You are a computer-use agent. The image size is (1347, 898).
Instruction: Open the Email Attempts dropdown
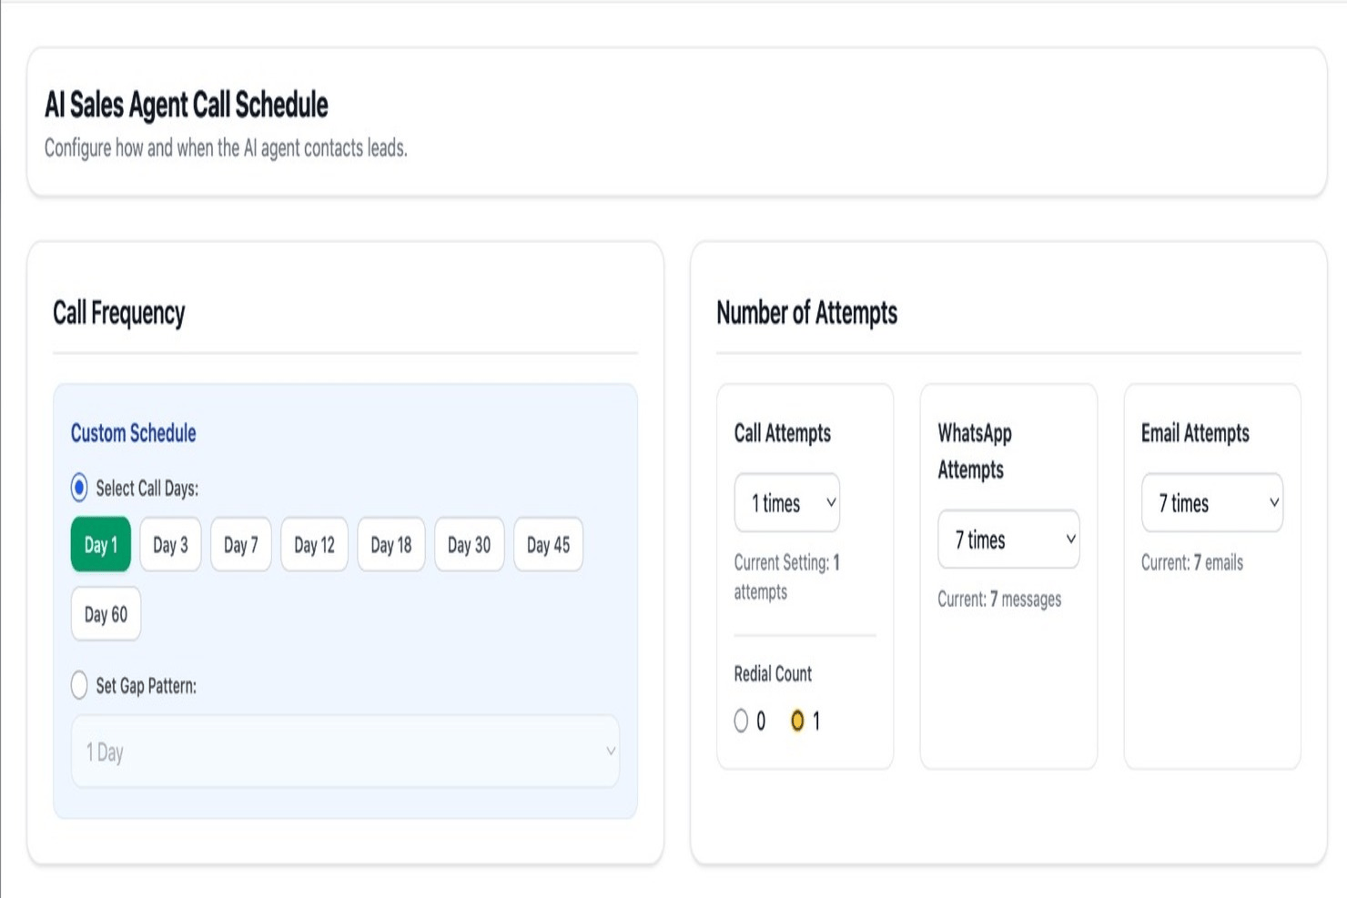(1212, 502)
